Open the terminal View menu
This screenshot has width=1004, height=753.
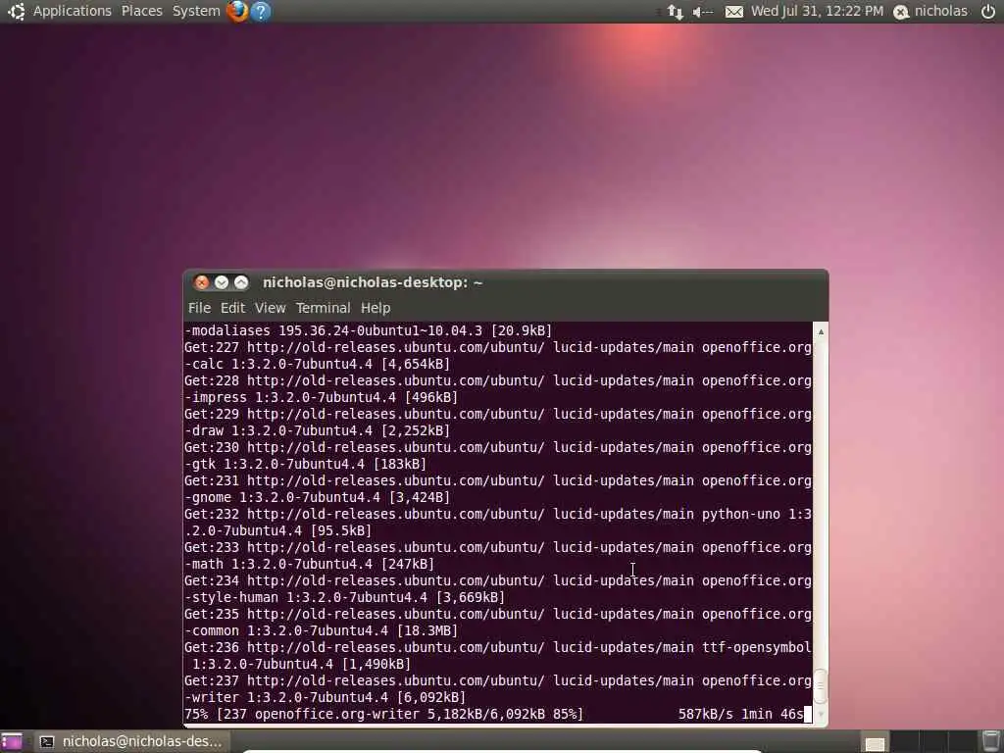271,308
